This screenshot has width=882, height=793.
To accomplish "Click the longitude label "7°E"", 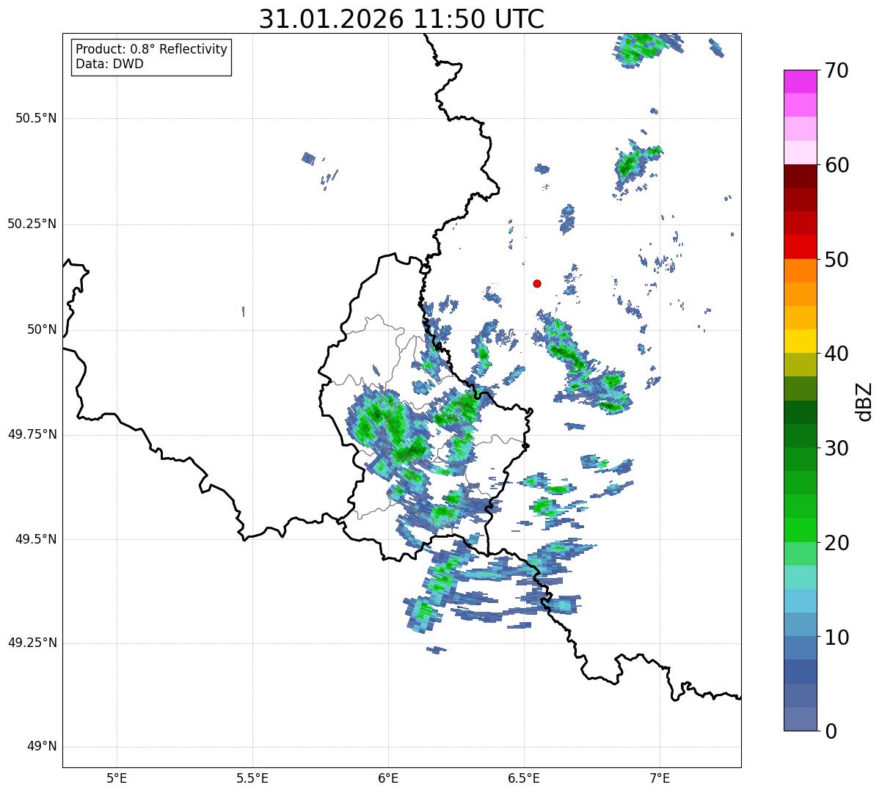I will click(x=660, y=778).
